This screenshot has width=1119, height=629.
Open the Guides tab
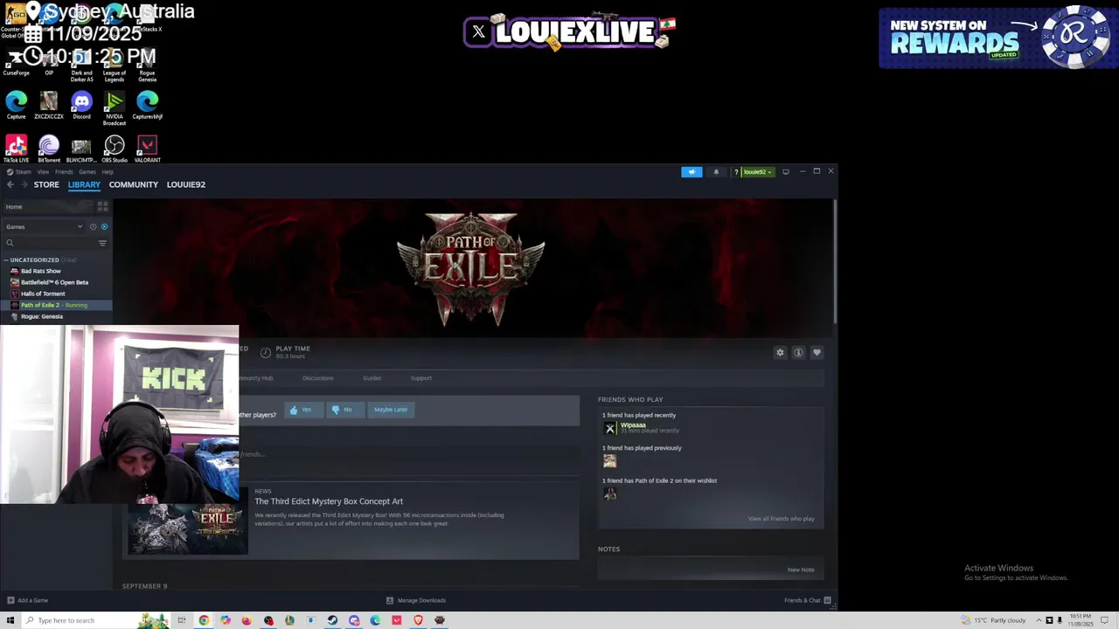click(x=372, y=378)
